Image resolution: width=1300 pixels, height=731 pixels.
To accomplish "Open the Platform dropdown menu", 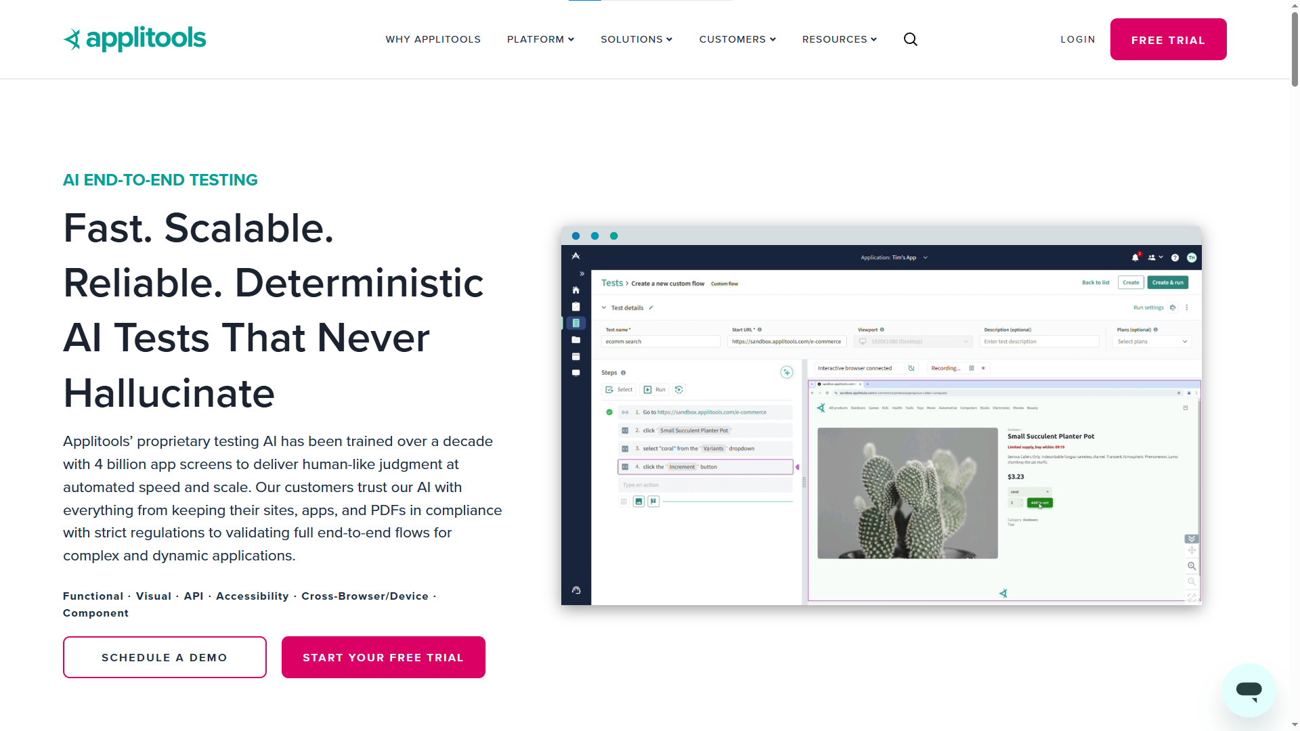I will [540, 39].
